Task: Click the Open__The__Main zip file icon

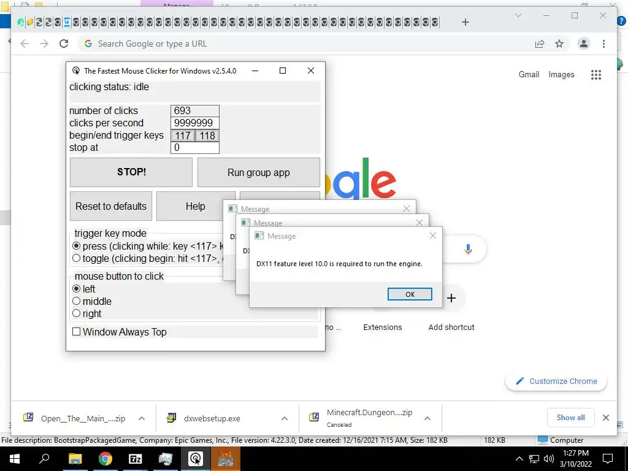Action: coord(28,418)
